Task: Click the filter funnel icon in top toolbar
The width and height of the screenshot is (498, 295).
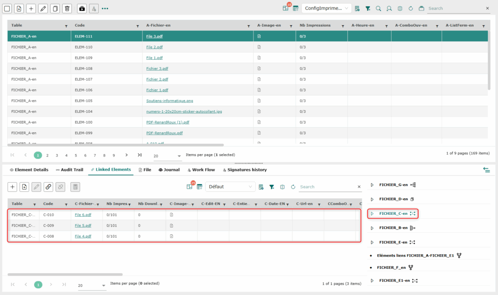Action: point(368,8)
